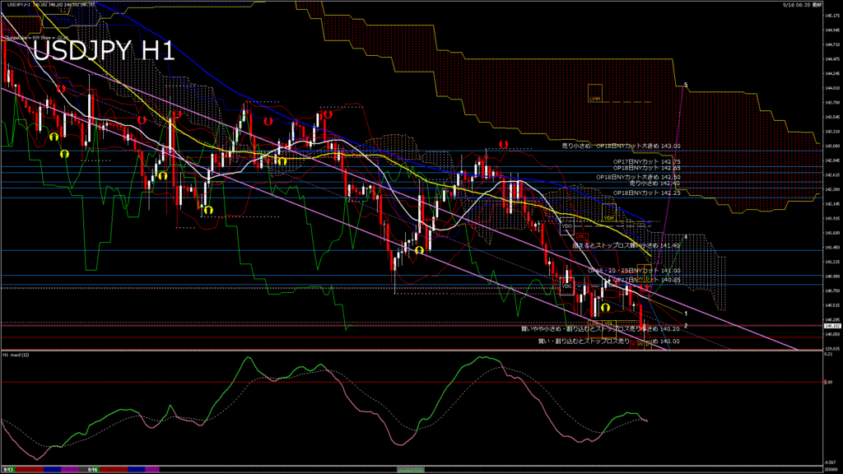The image size is (843, 474).
Task: Select the OP17日NYカット 142.75 label
Action: click(x=647, y=161)
